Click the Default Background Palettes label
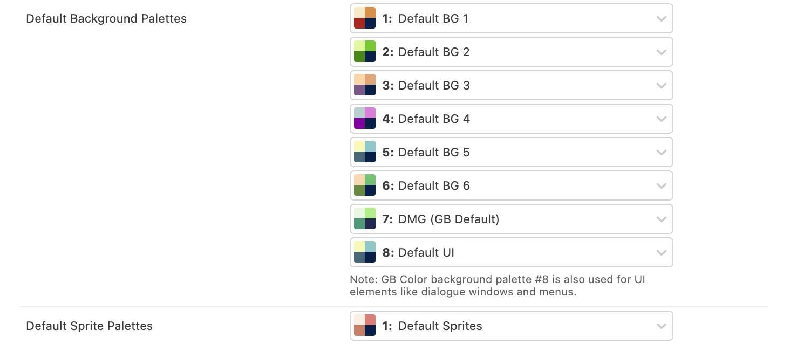Viewport: 790px width, 344px height. [106, 19]
